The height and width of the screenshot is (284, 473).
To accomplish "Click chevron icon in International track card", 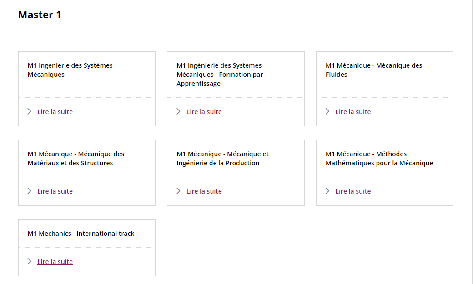I will [30, 261].
